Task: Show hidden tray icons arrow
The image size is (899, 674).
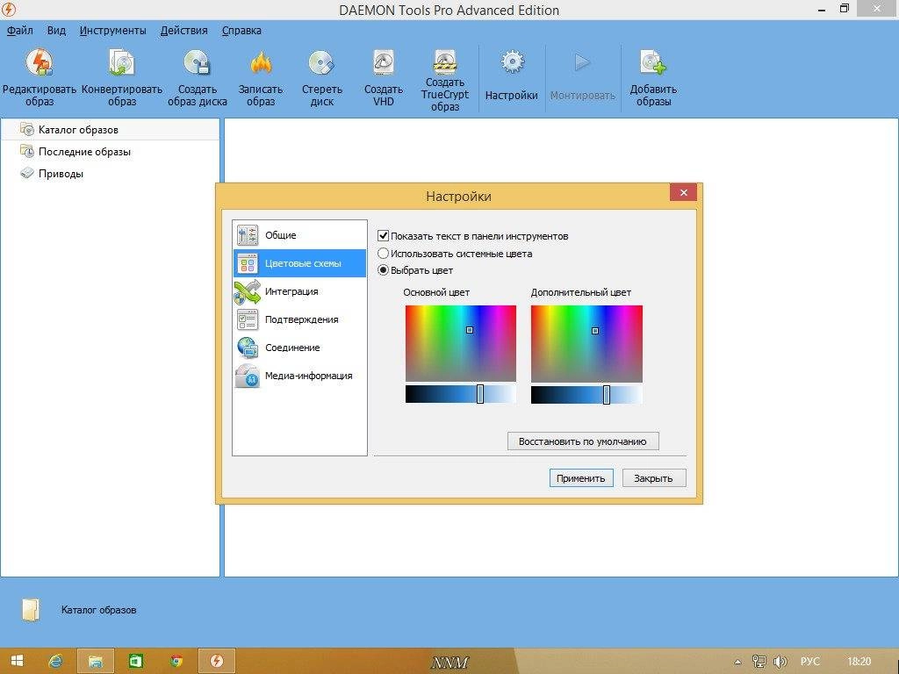Action: pos(737,662)
